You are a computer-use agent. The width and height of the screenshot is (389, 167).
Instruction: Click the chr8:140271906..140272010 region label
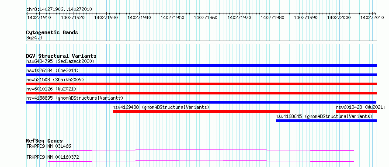pos(59,9)
